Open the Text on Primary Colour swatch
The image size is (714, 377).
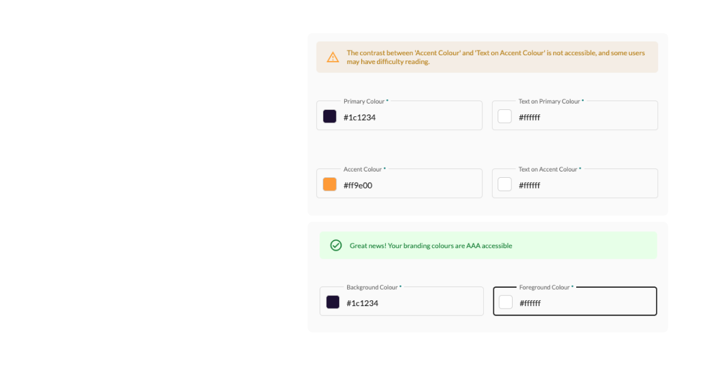(505, 116)
